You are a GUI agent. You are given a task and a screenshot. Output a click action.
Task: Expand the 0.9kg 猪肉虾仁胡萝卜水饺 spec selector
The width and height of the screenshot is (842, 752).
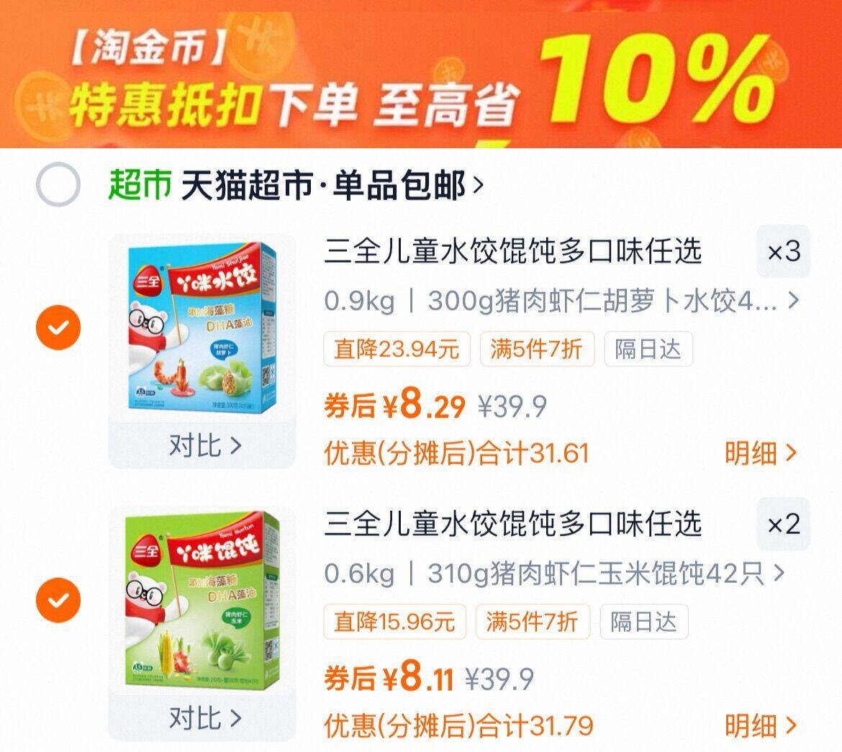(x=561, y=302)
